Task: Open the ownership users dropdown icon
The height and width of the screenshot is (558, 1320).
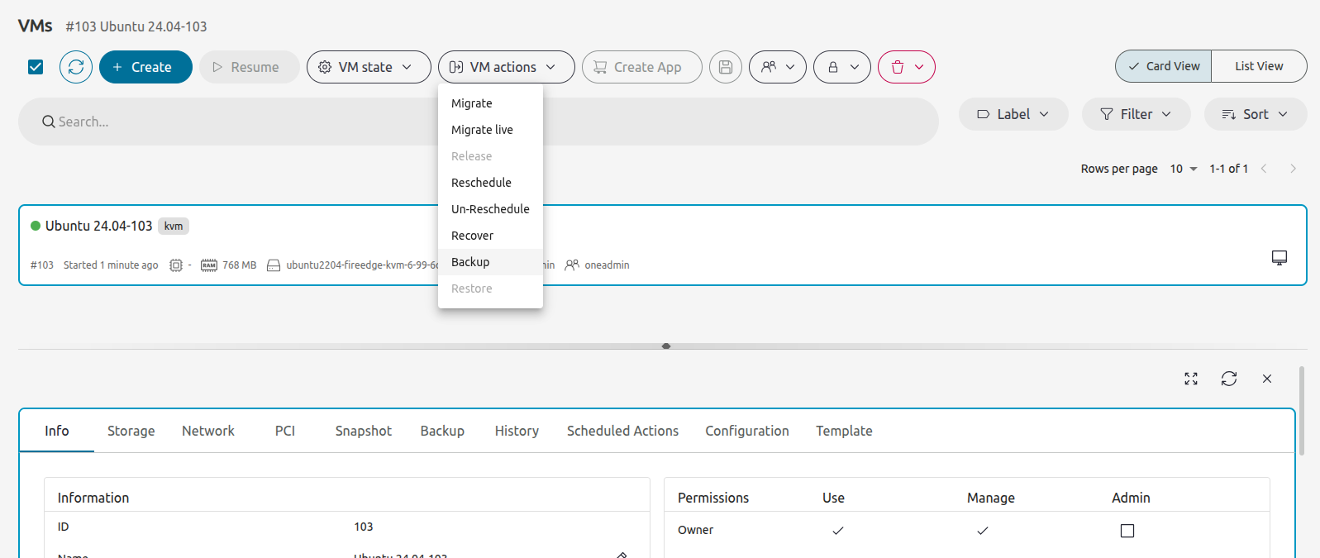Action: [778, 67]
